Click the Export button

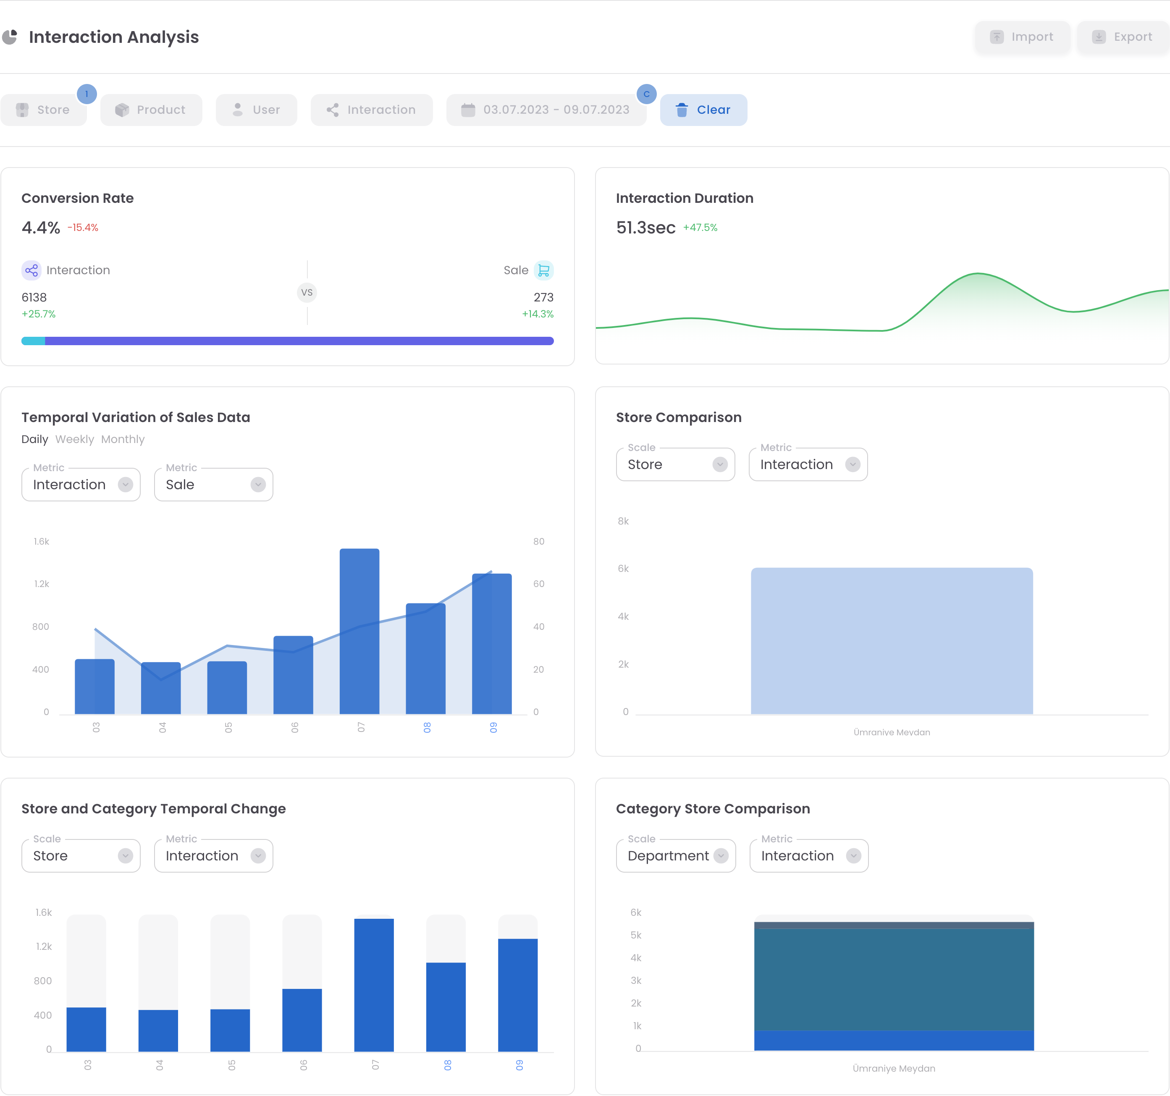1122,37
